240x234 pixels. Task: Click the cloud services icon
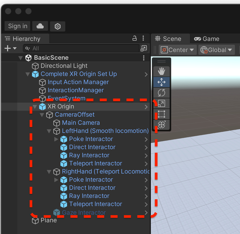(40, 26)
